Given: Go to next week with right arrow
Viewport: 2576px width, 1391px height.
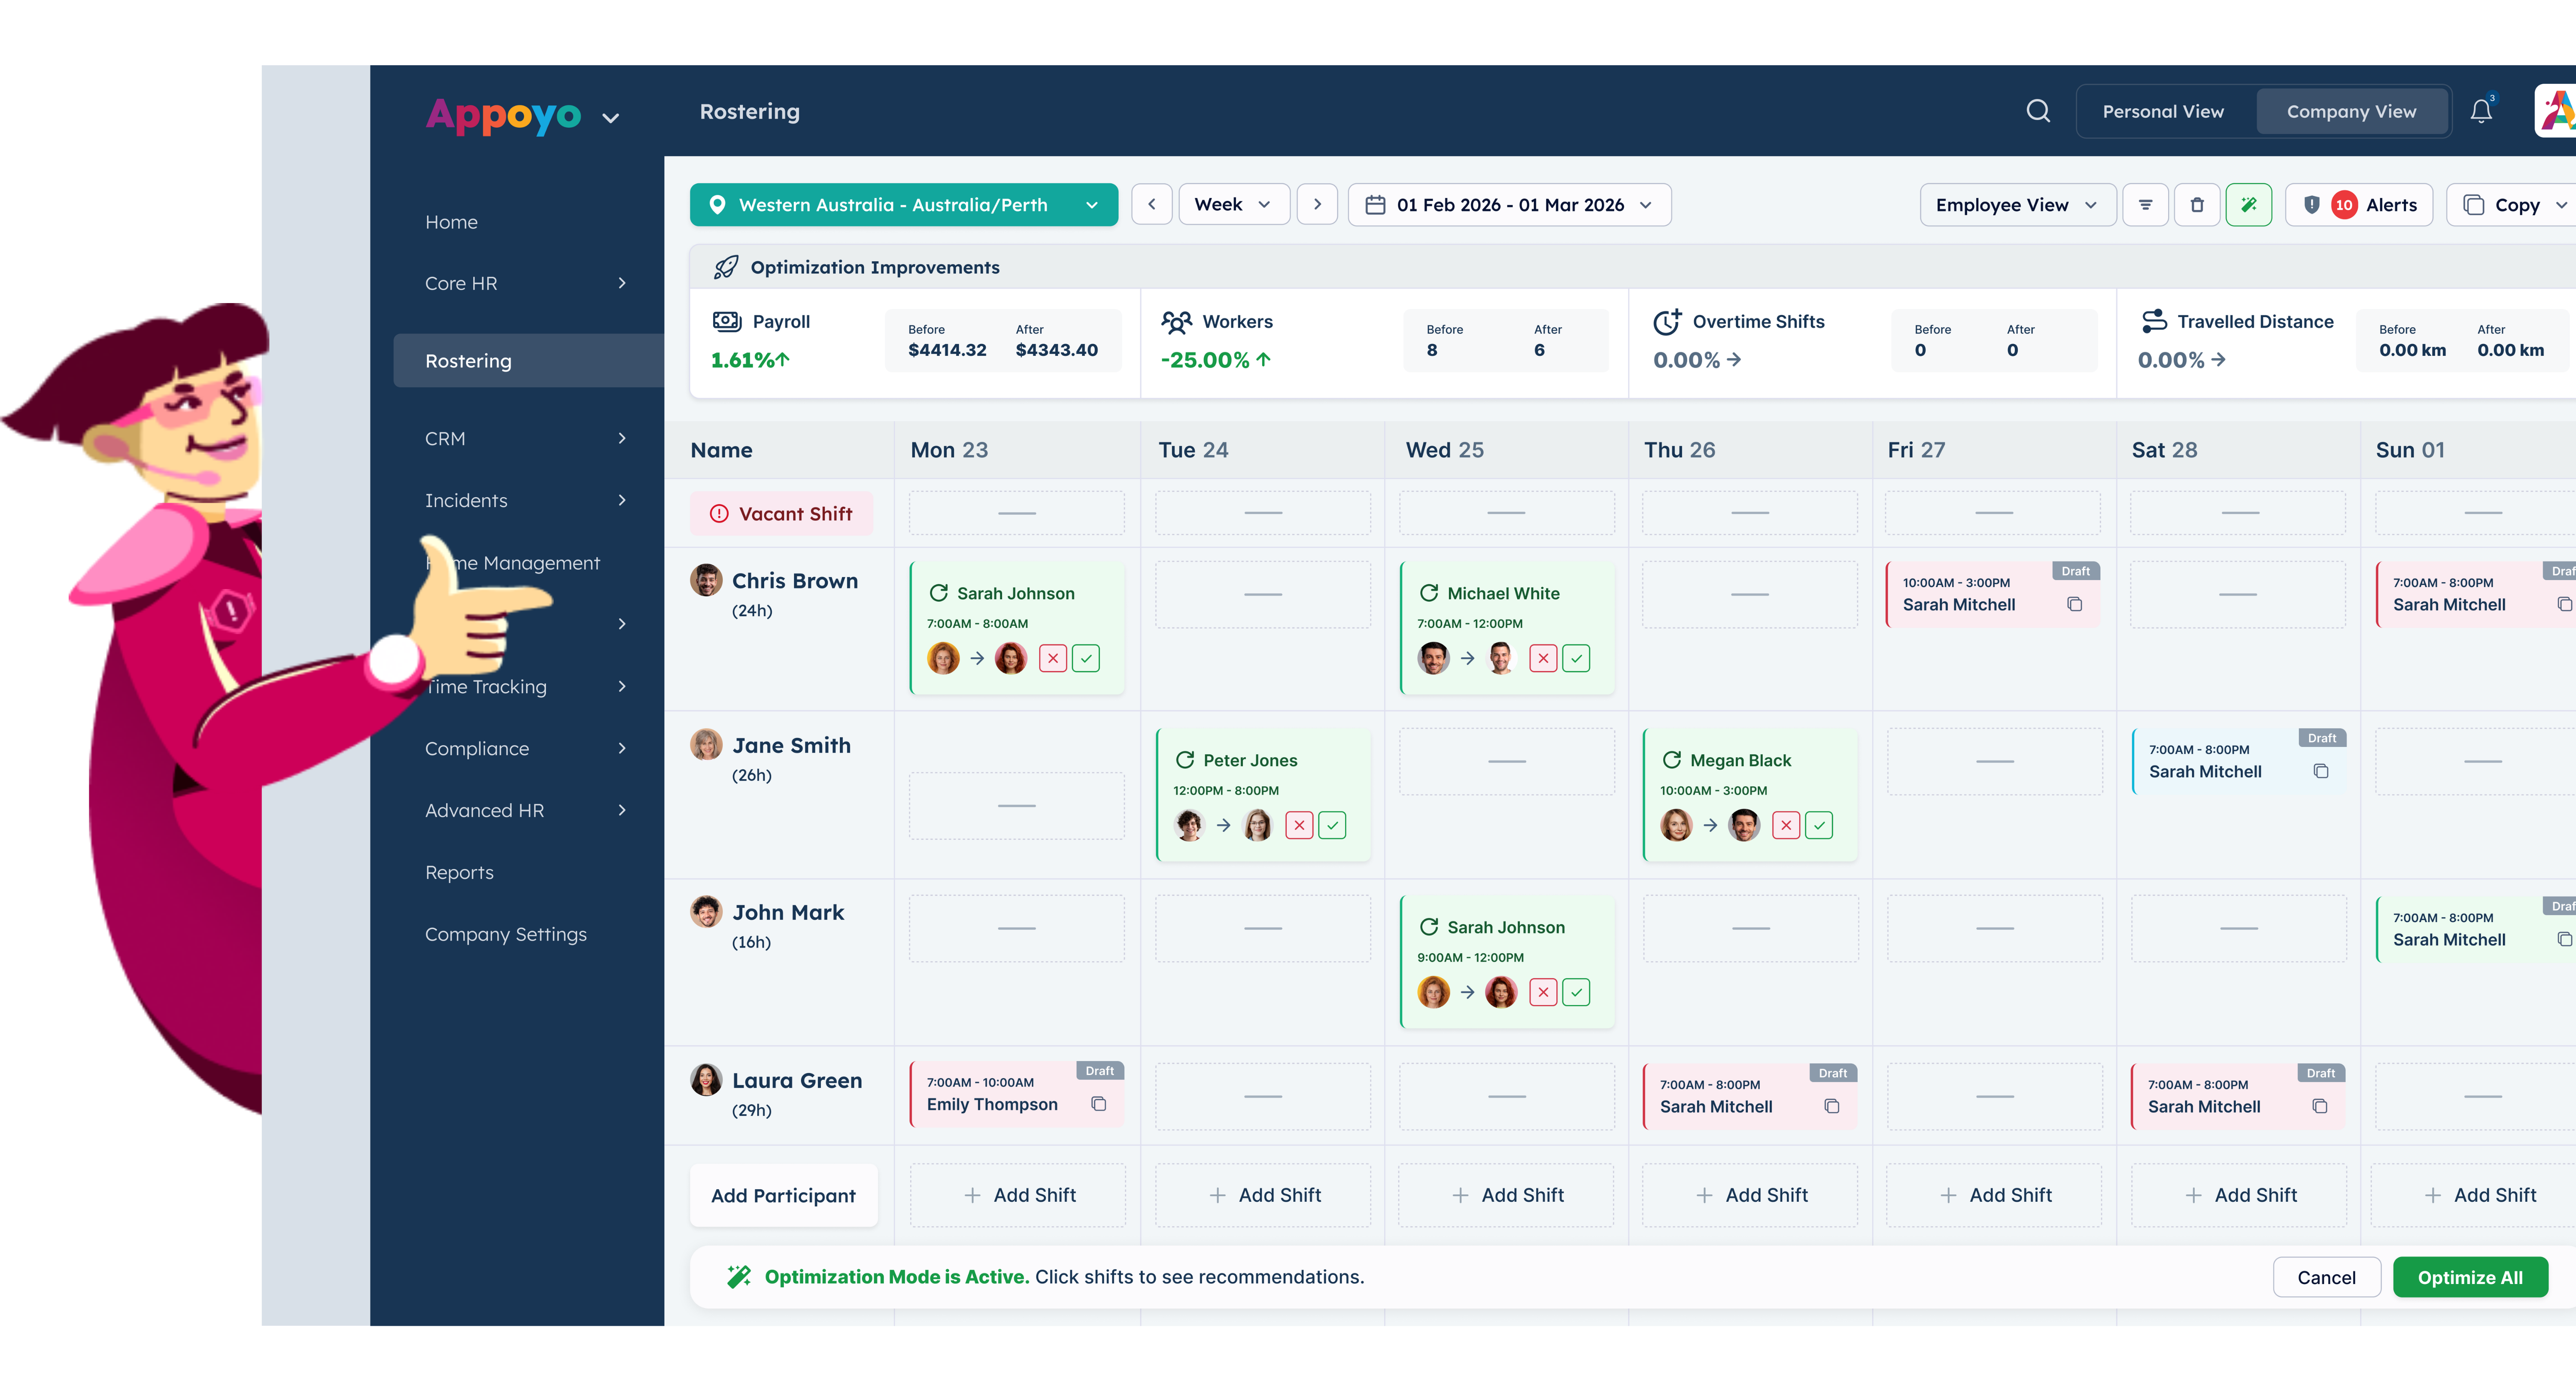Looking at the screenshot, I should [1317, 205].
